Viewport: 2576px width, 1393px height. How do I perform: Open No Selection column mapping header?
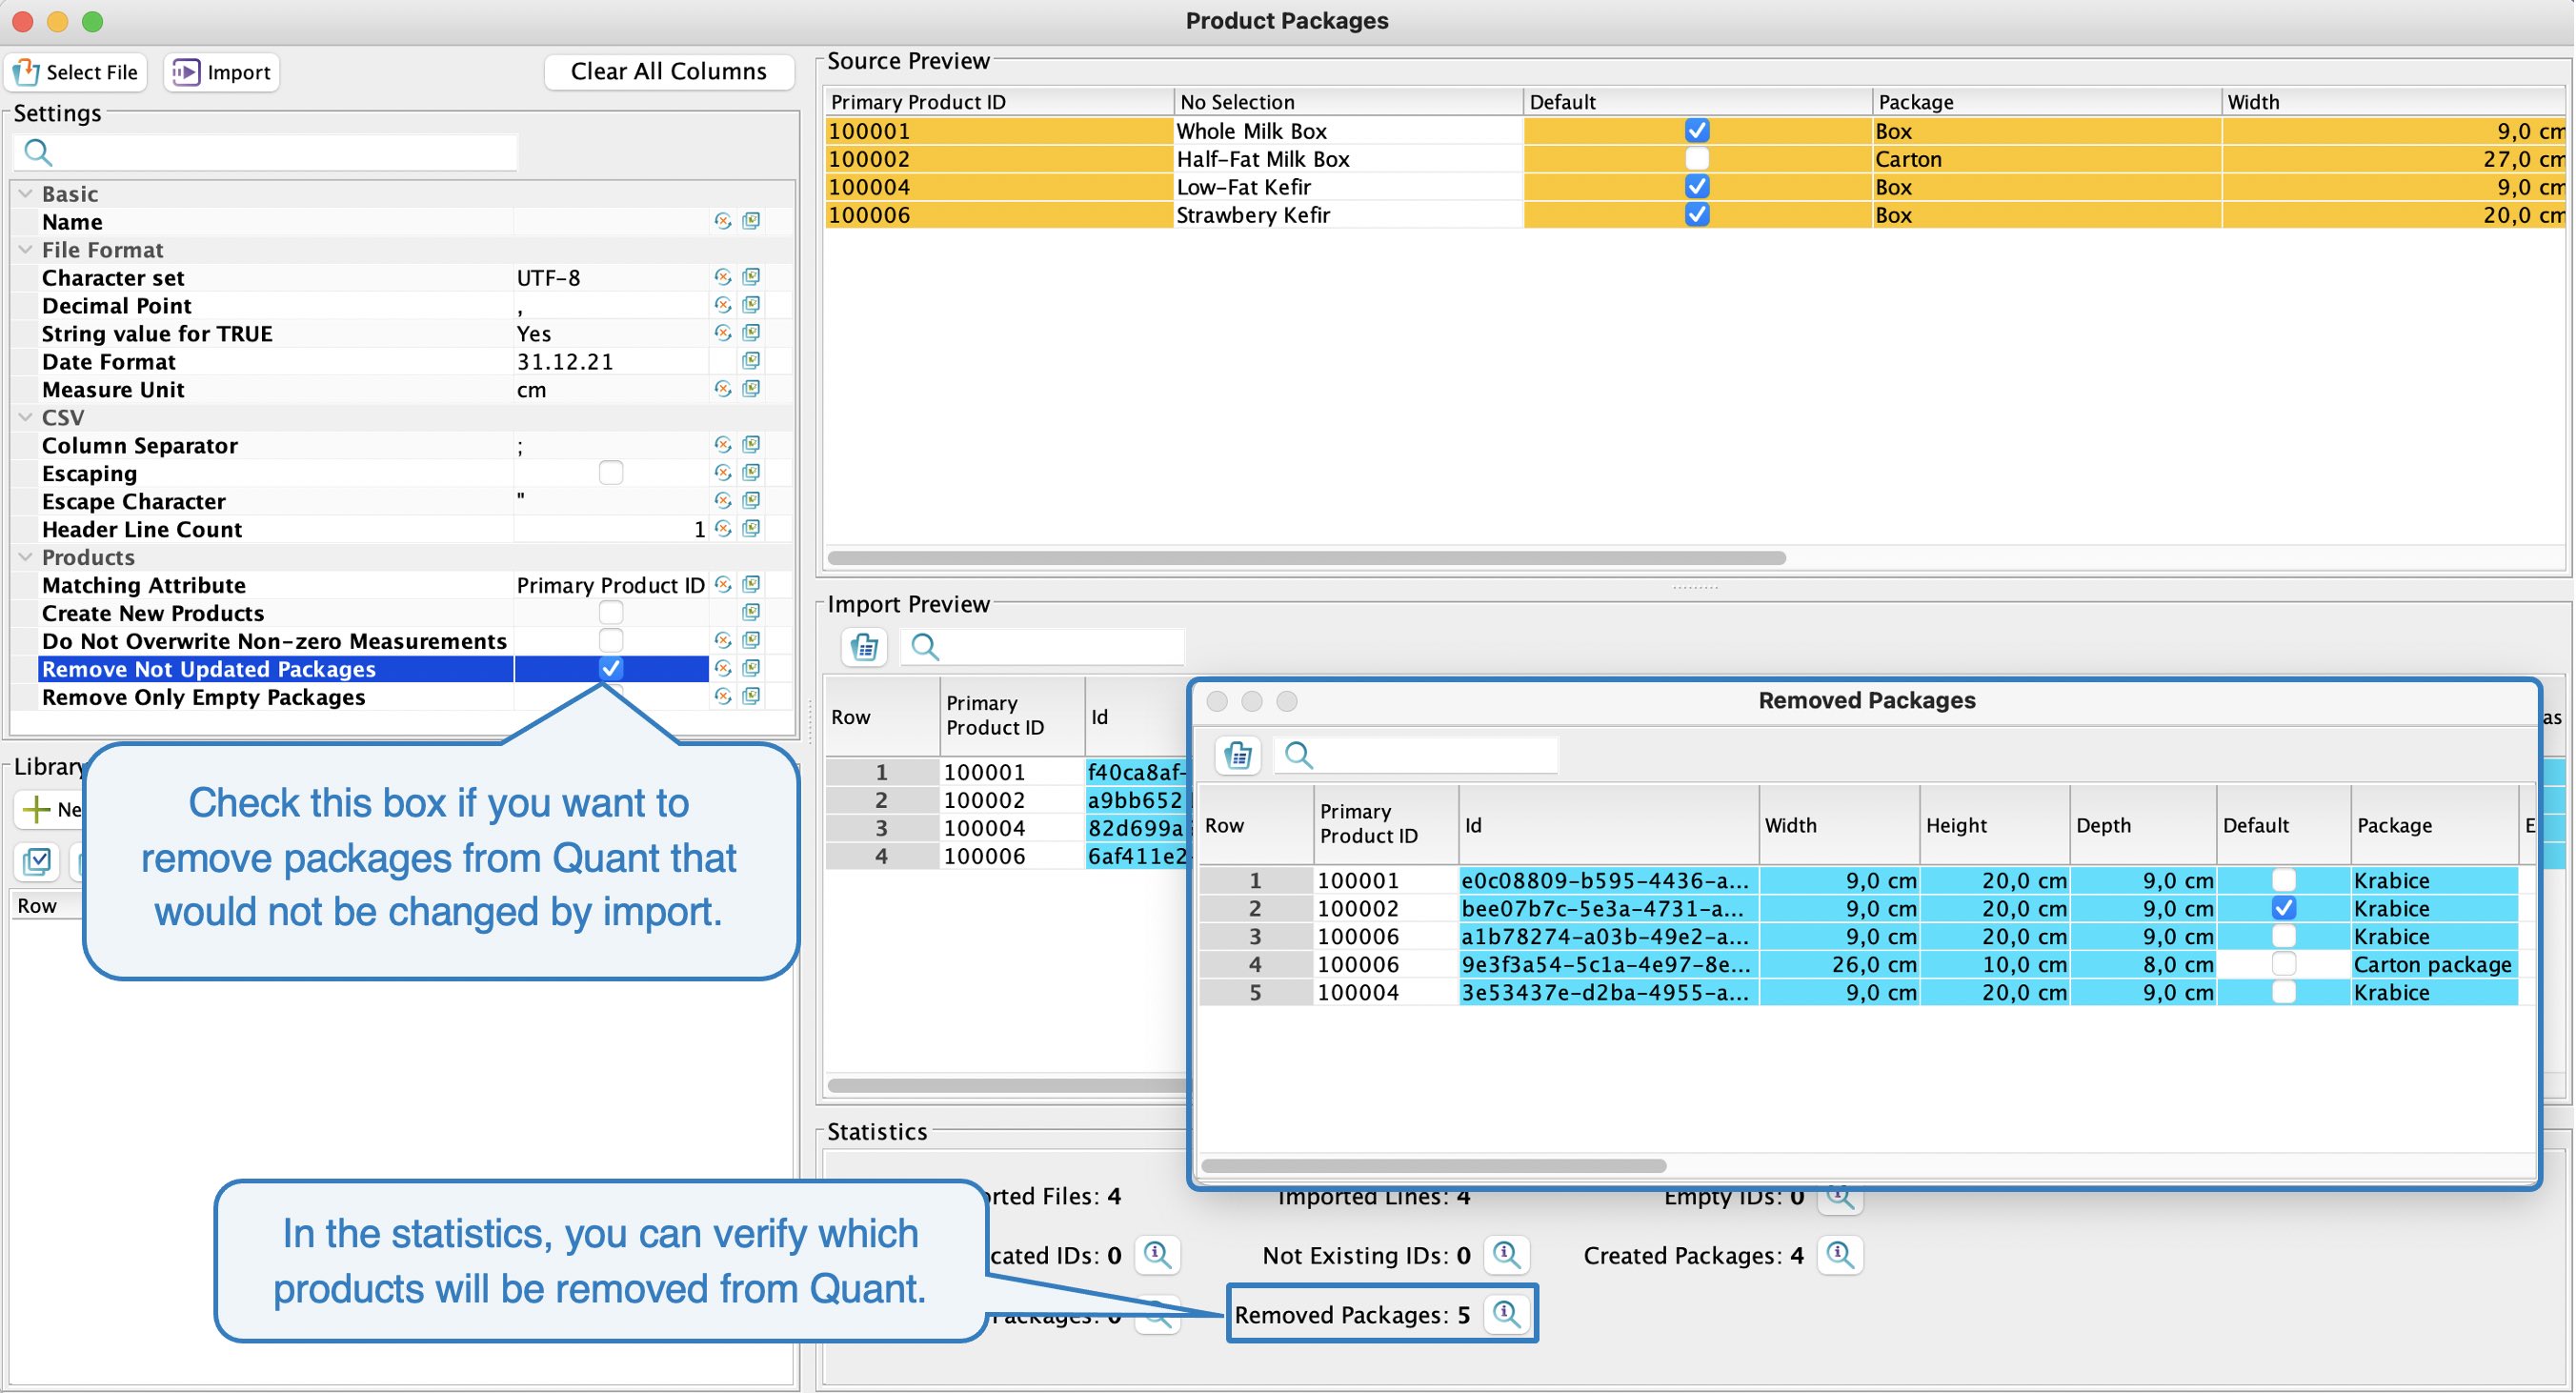point(1347,102)
